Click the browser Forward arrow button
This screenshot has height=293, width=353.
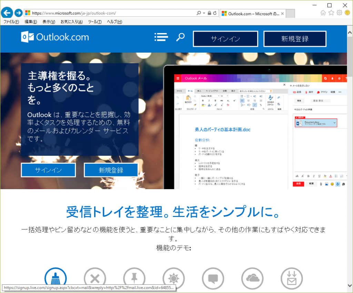[19, 13]
